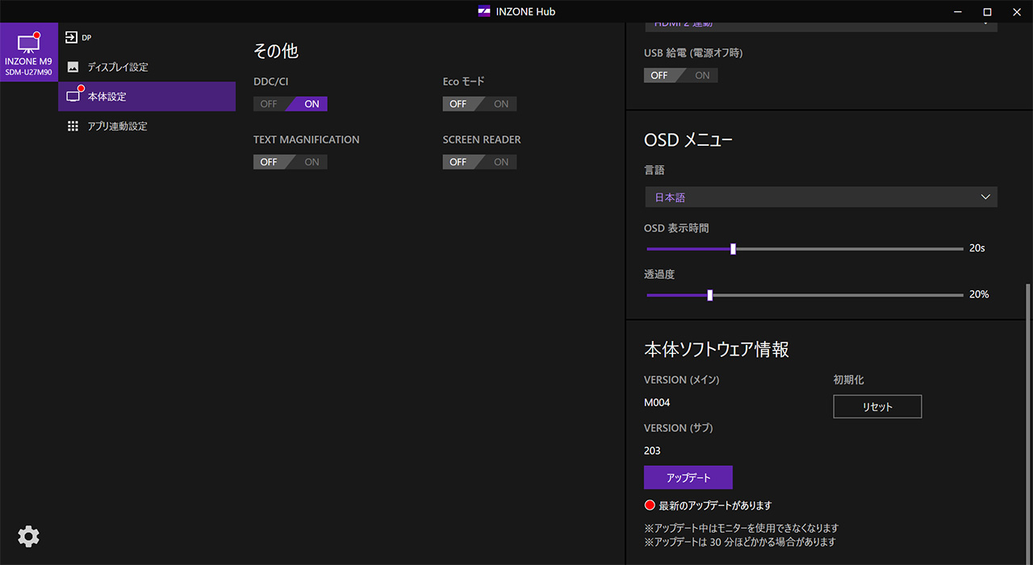Click the 本体設定 monitor icon
Image resolution: width=1033 pixels, height=565 pixels.
(x=73, y=97)
